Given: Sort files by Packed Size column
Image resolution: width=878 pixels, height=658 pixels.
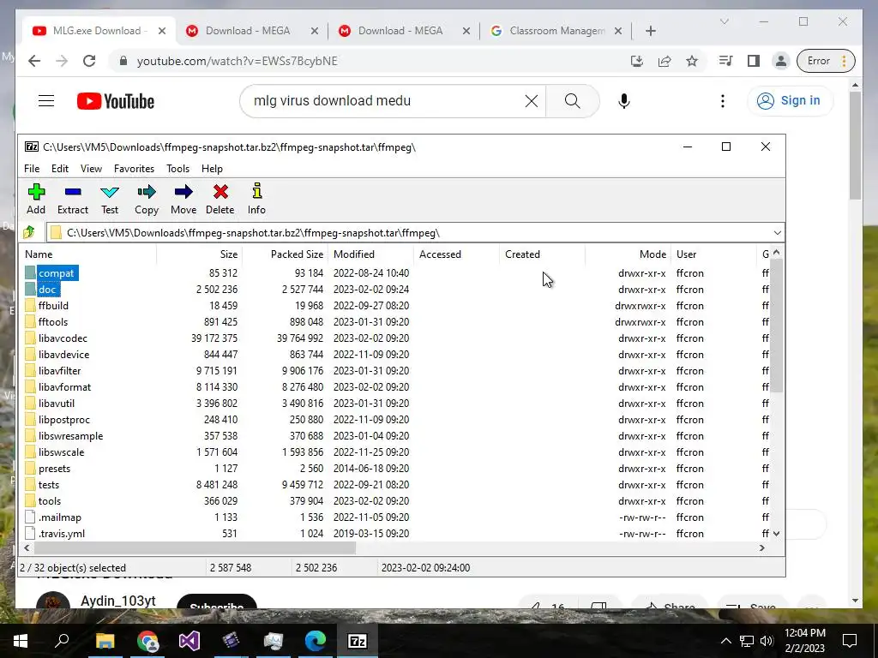Looking at the screenshot, I should click(285, 254).
